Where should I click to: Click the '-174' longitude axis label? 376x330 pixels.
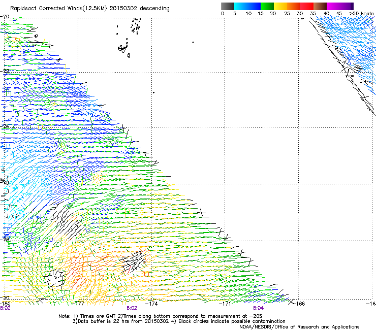pyautogui.click(x=152, y=304)
